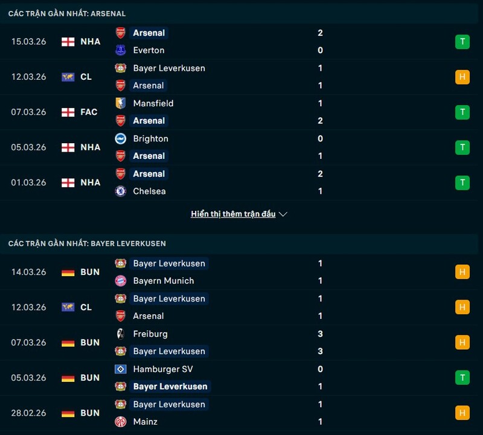Screen dimensions: 483x435
Task: Click the highlighted Bayer Leverkusen team name
Action: coord(169,263)
